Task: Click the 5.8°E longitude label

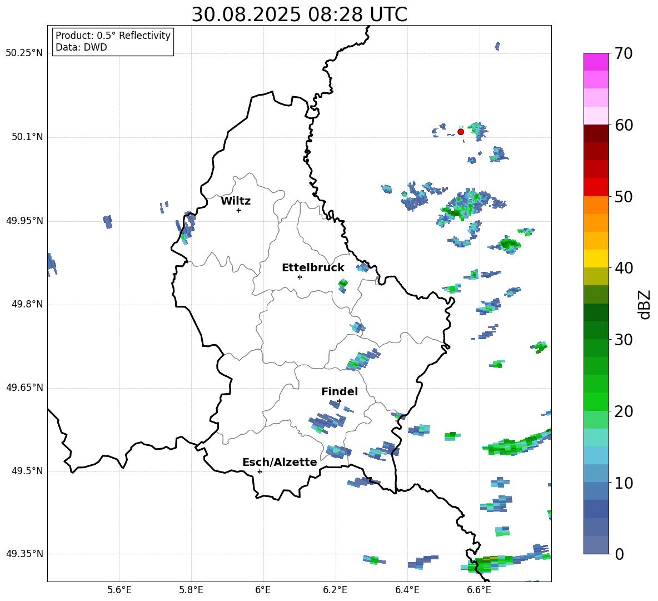Action: click(x=191, y=590)
